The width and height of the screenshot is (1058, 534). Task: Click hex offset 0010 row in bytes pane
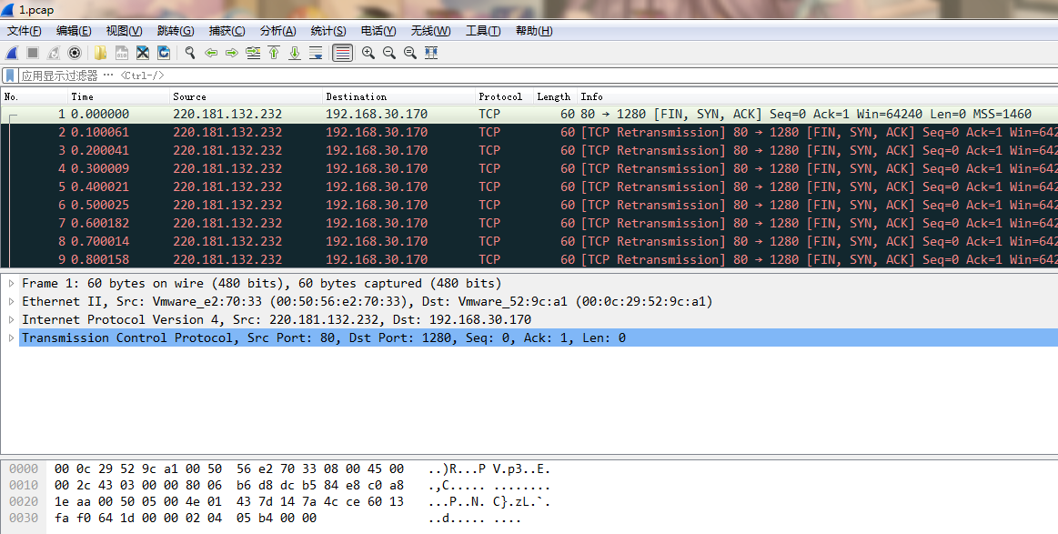click(24, 485)
